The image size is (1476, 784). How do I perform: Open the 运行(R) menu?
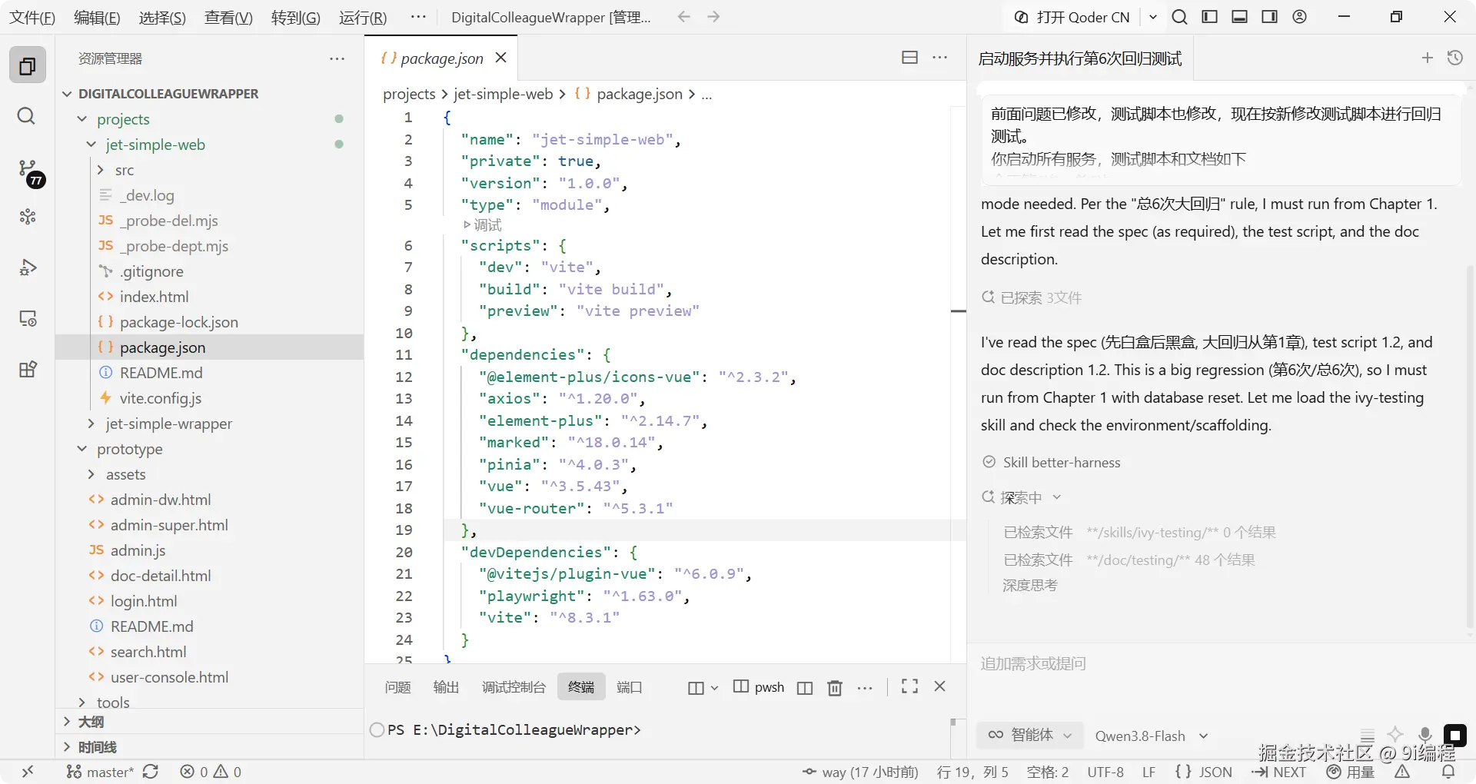363,17
